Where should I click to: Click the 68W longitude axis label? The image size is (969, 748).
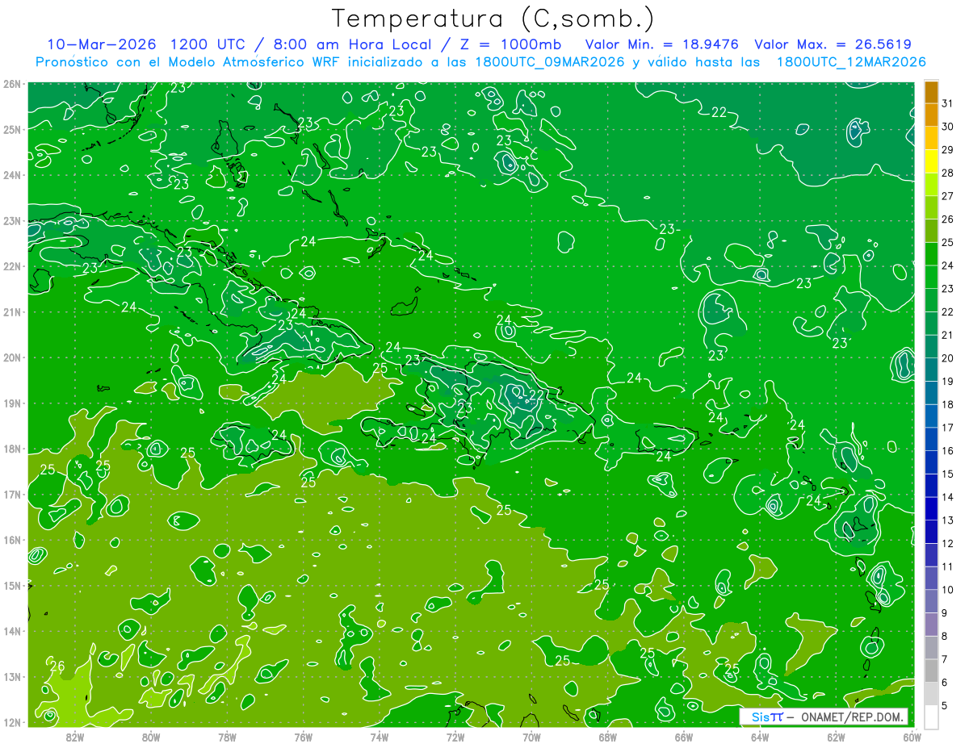[607, 737]
